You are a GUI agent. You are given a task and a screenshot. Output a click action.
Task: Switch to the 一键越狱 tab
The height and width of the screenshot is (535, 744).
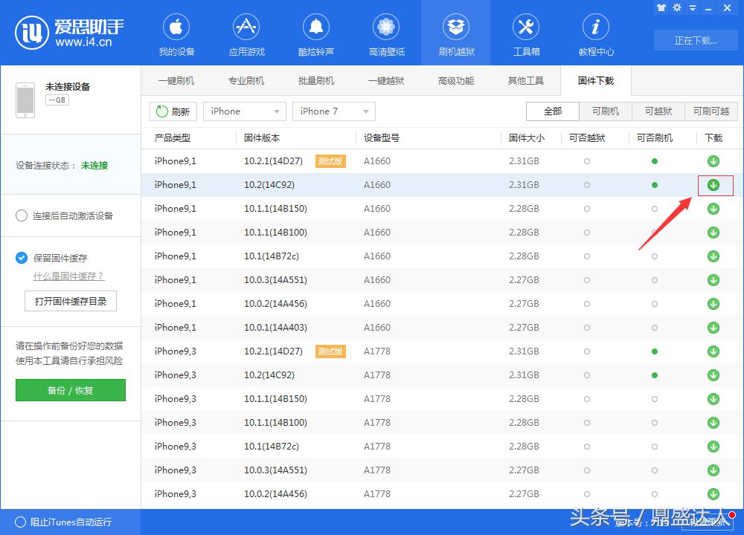386,80
